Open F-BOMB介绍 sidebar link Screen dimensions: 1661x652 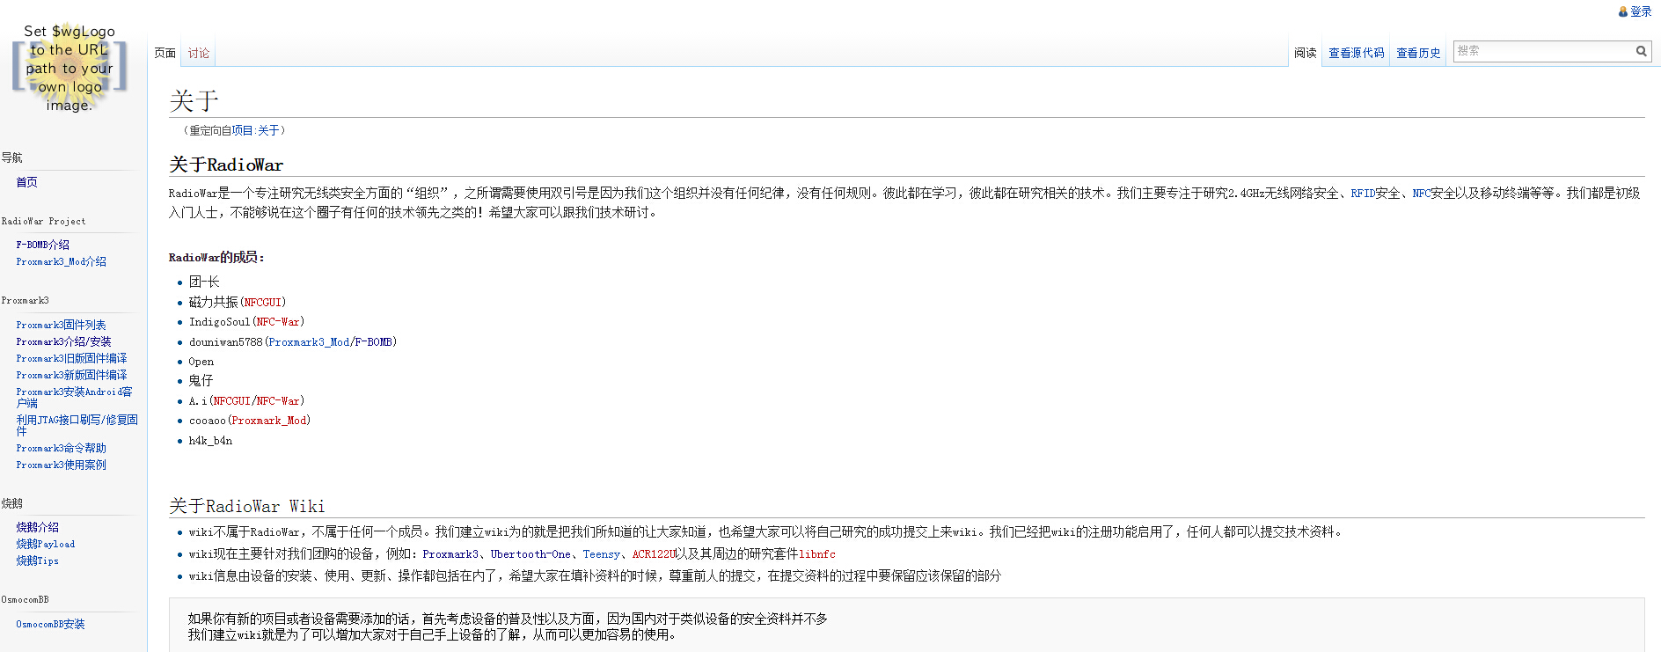(42, 245)
